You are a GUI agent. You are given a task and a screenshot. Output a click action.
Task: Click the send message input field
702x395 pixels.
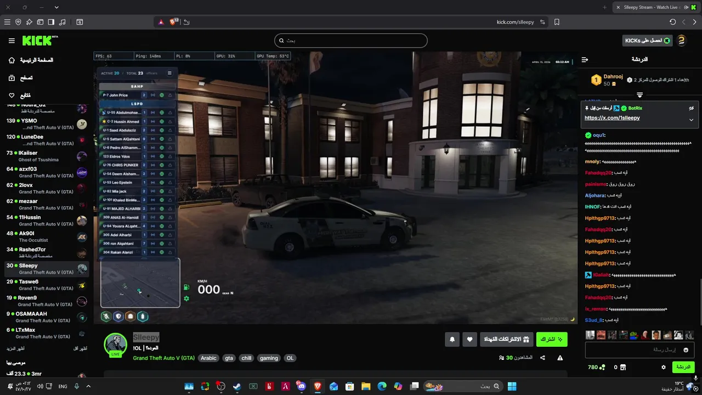coord(639,350)
